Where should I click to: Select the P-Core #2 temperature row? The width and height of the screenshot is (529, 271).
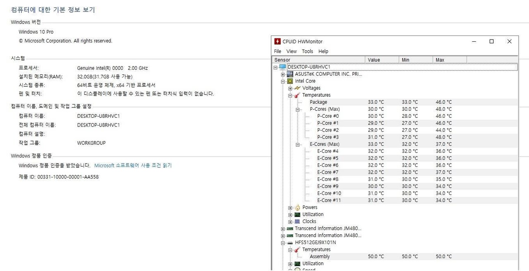(x=328, y=130)
